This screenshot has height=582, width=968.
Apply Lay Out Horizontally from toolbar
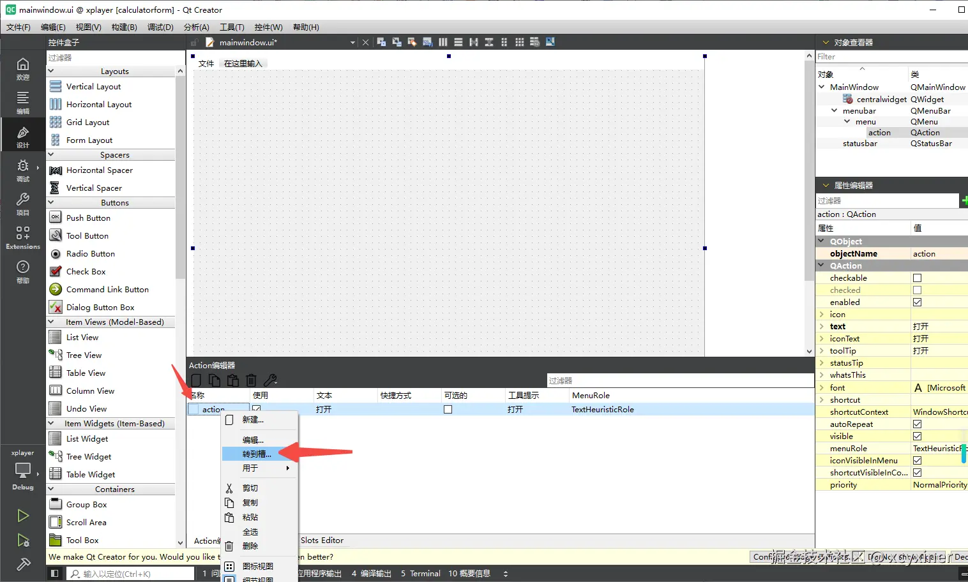[442, 42]
